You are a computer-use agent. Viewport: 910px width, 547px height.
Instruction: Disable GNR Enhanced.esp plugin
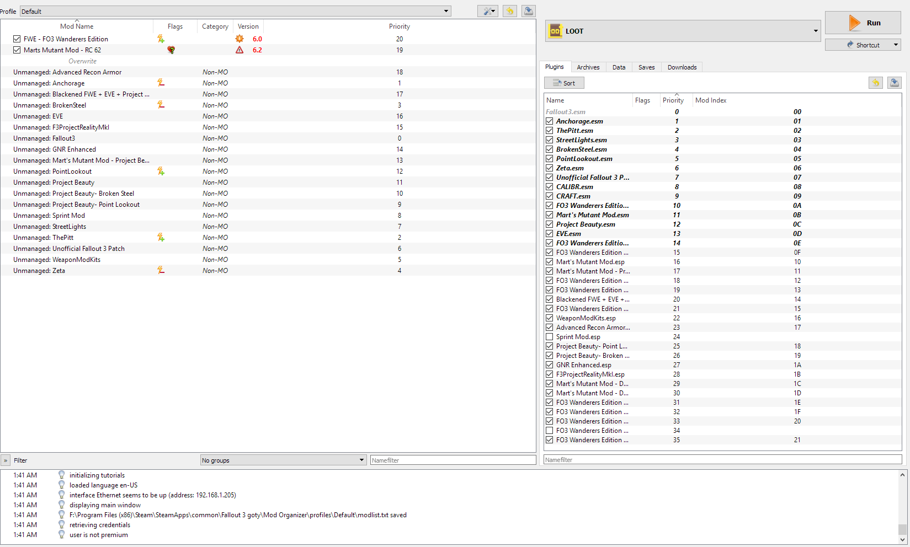click(x=549, y=365)
